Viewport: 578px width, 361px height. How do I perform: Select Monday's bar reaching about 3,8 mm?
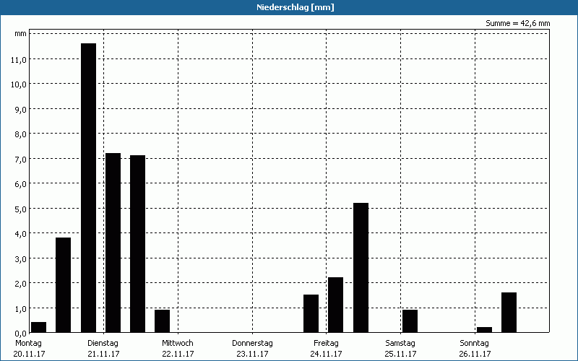point(63,284)
